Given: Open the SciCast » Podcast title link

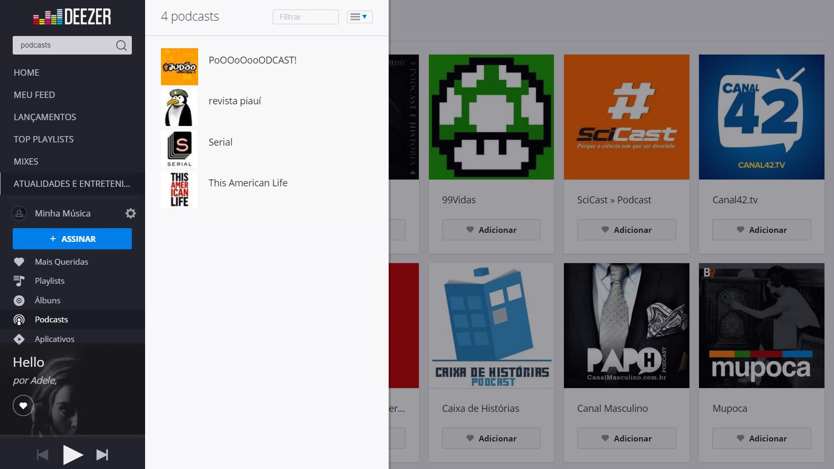Looking at the screenshot, I should (x=614, y=200).
